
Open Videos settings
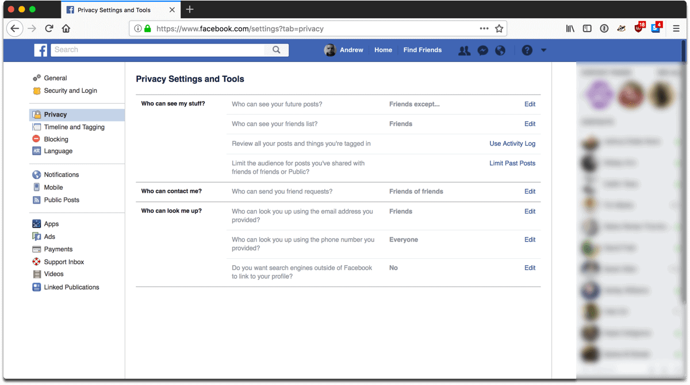pos(53,274)
